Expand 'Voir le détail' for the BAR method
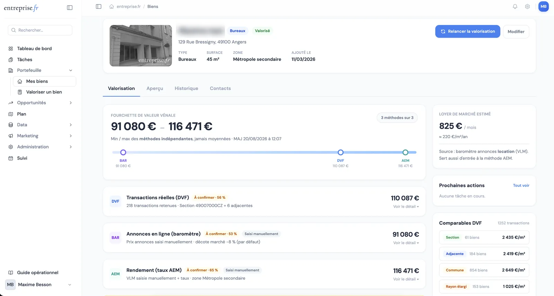This screenshot has height=296, width=554. [x=406, y=243]
